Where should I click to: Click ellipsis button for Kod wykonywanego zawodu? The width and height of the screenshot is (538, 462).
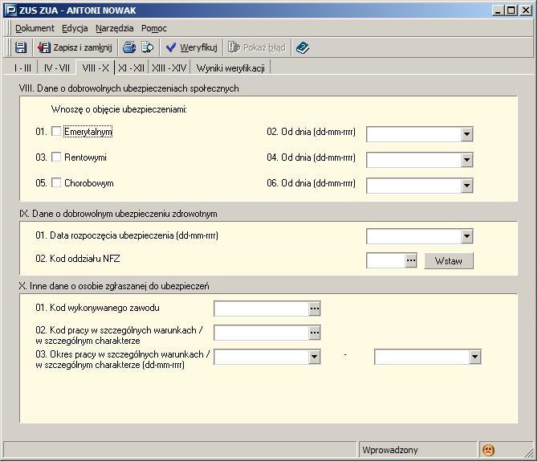point(315,309)
